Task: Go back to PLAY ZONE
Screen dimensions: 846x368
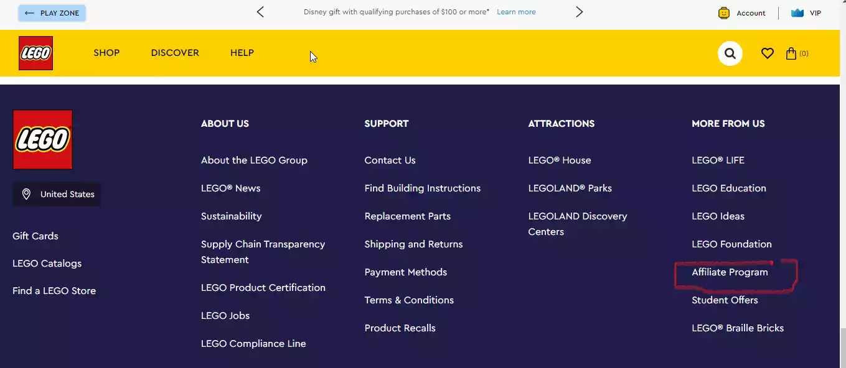Action: 52,13
